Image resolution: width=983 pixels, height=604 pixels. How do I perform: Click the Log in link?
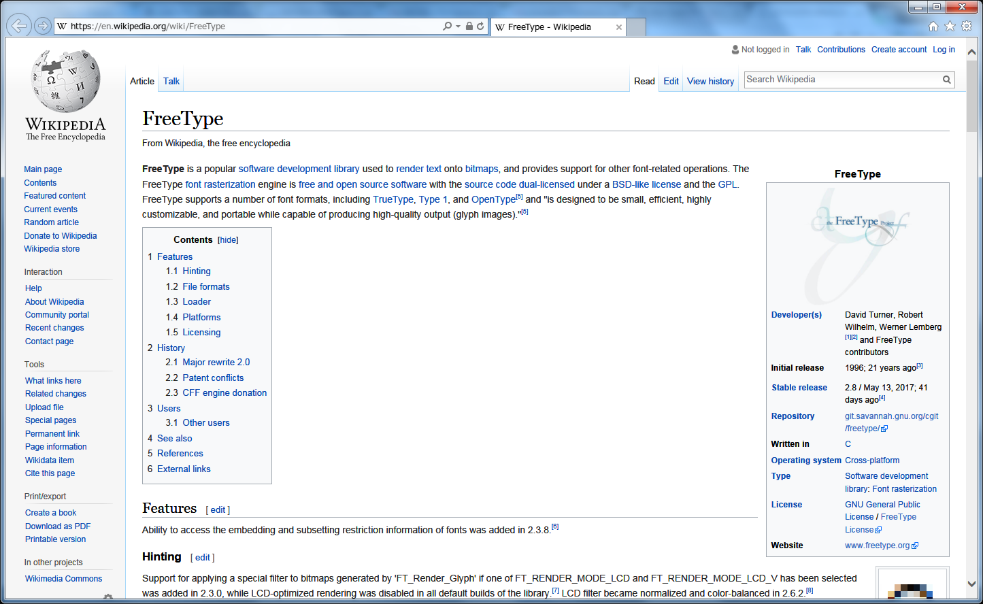pyautogui.click(x=944, y=50)
